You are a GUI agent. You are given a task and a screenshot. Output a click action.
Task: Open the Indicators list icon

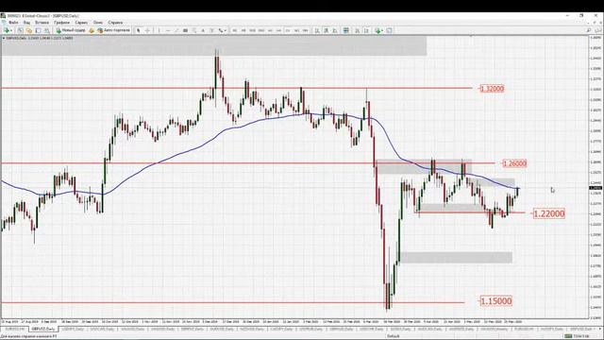tap(377, 30)
